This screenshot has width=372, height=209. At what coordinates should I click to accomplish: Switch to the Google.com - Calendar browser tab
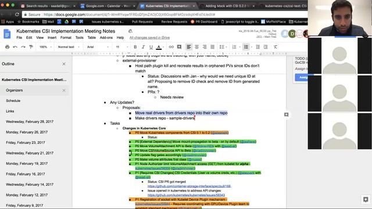coord(108,6)
